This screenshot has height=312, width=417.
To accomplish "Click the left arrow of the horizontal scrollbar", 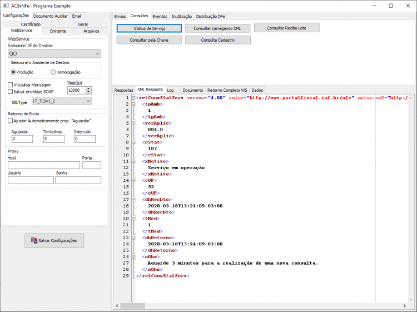I will tap(117, 306).
